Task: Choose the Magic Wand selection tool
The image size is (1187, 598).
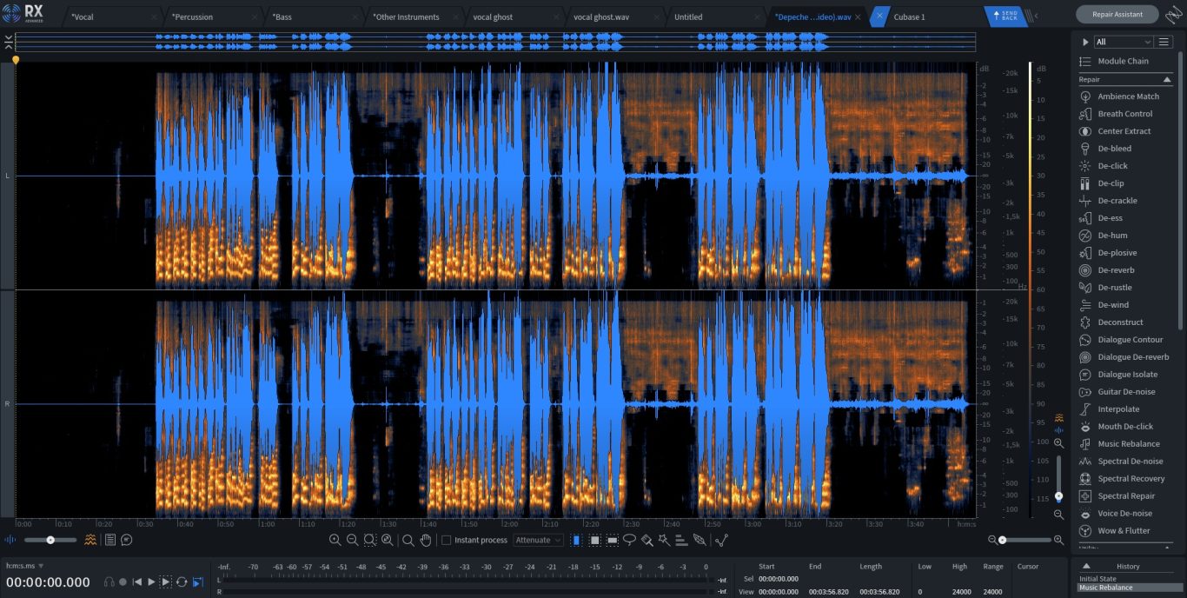Action: click(x=664, y=540)
